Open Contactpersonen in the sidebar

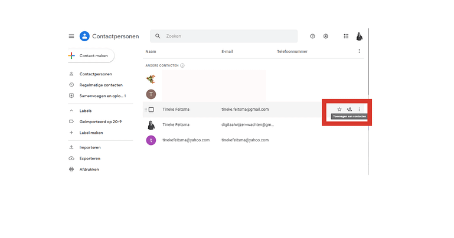(96, 74)
